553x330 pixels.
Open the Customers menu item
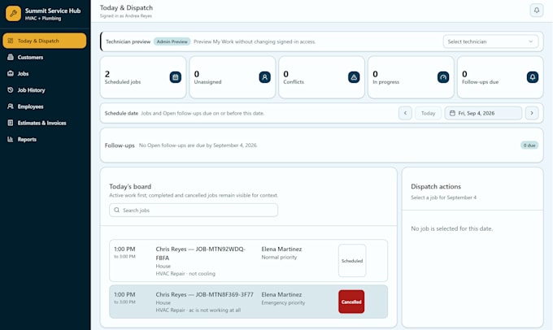click(x=45, y=57)
